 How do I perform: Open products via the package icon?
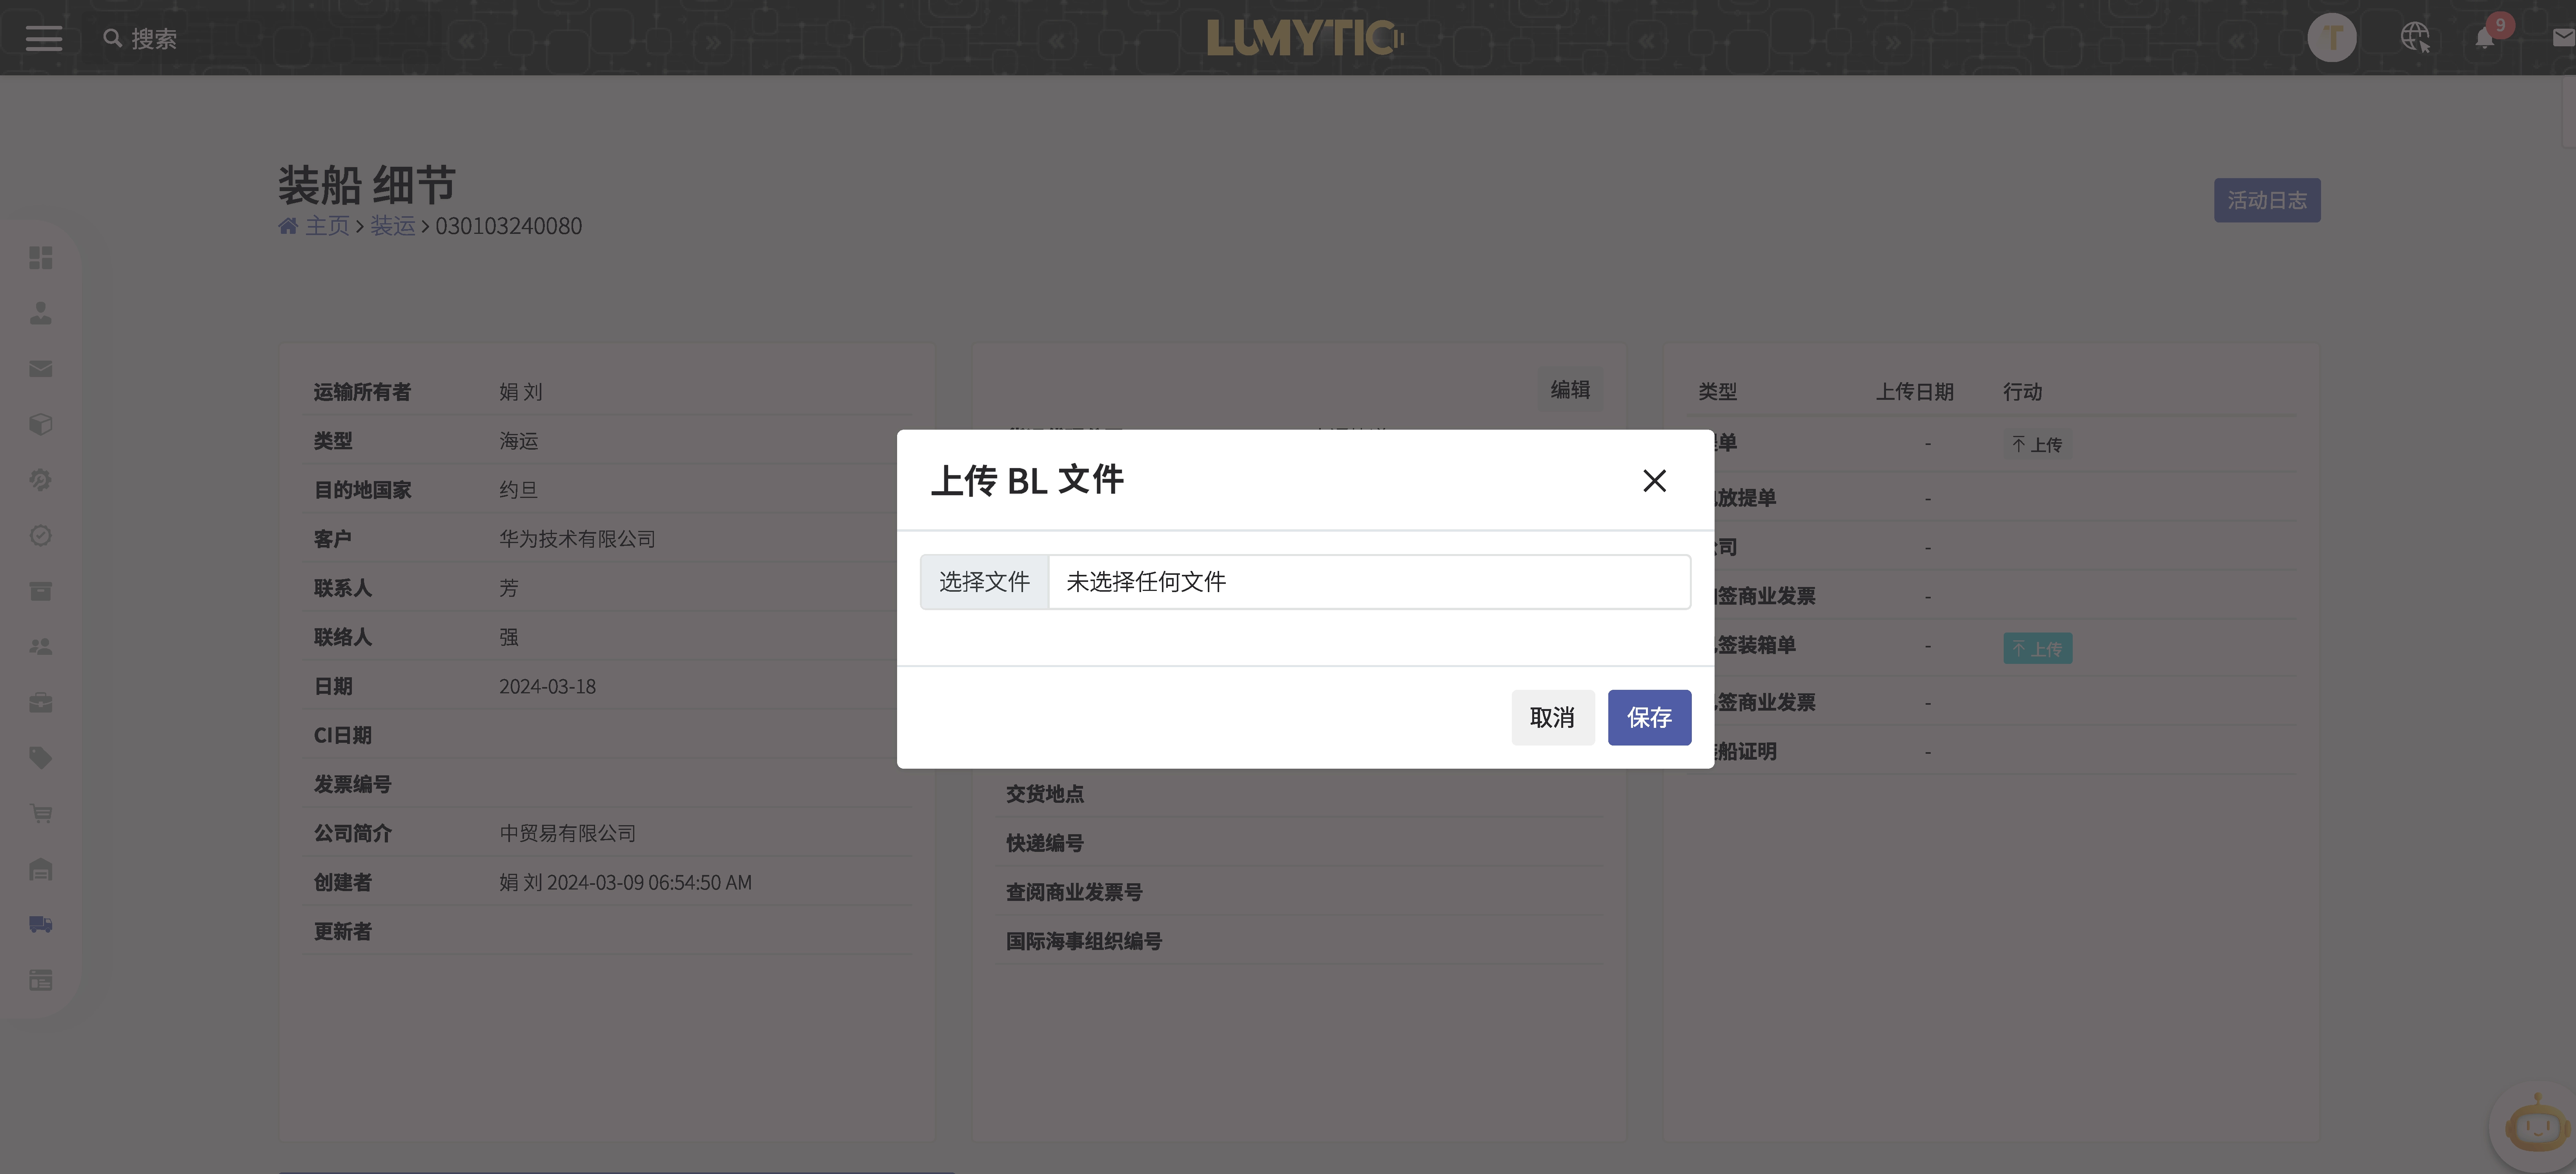click(40, 424)
